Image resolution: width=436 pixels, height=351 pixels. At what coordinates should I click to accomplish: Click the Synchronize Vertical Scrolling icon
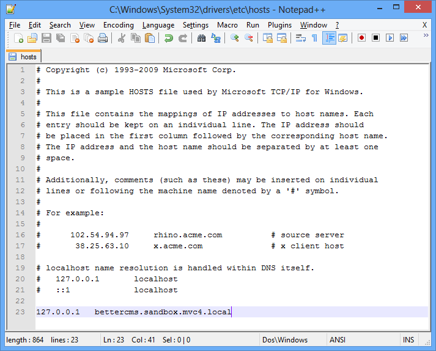click(x=268, y=38)
